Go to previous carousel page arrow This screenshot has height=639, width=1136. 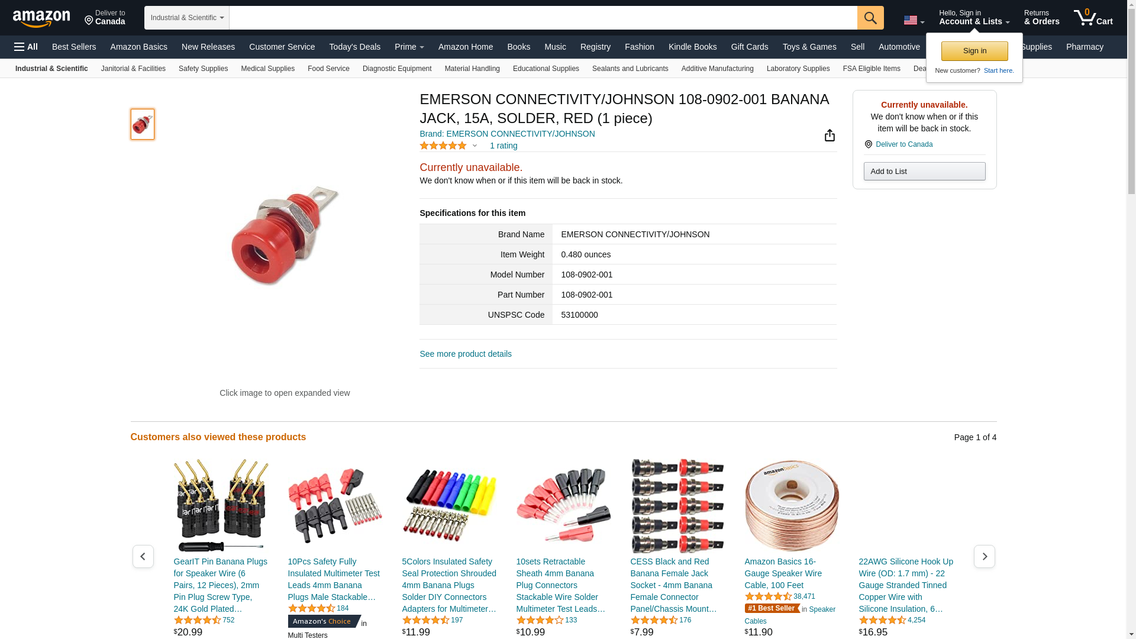[143, 556]
